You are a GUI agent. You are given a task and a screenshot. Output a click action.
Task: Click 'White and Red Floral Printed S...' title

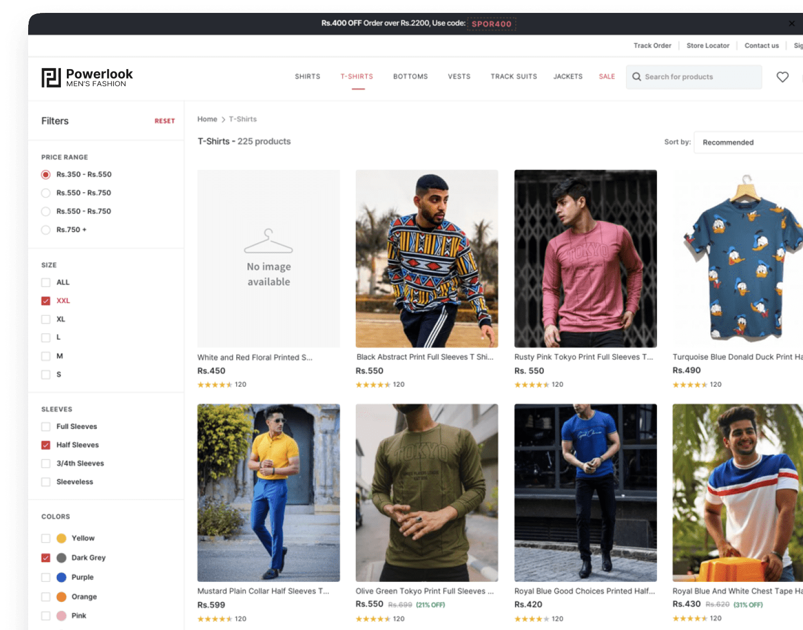click(x=255, y=357)
